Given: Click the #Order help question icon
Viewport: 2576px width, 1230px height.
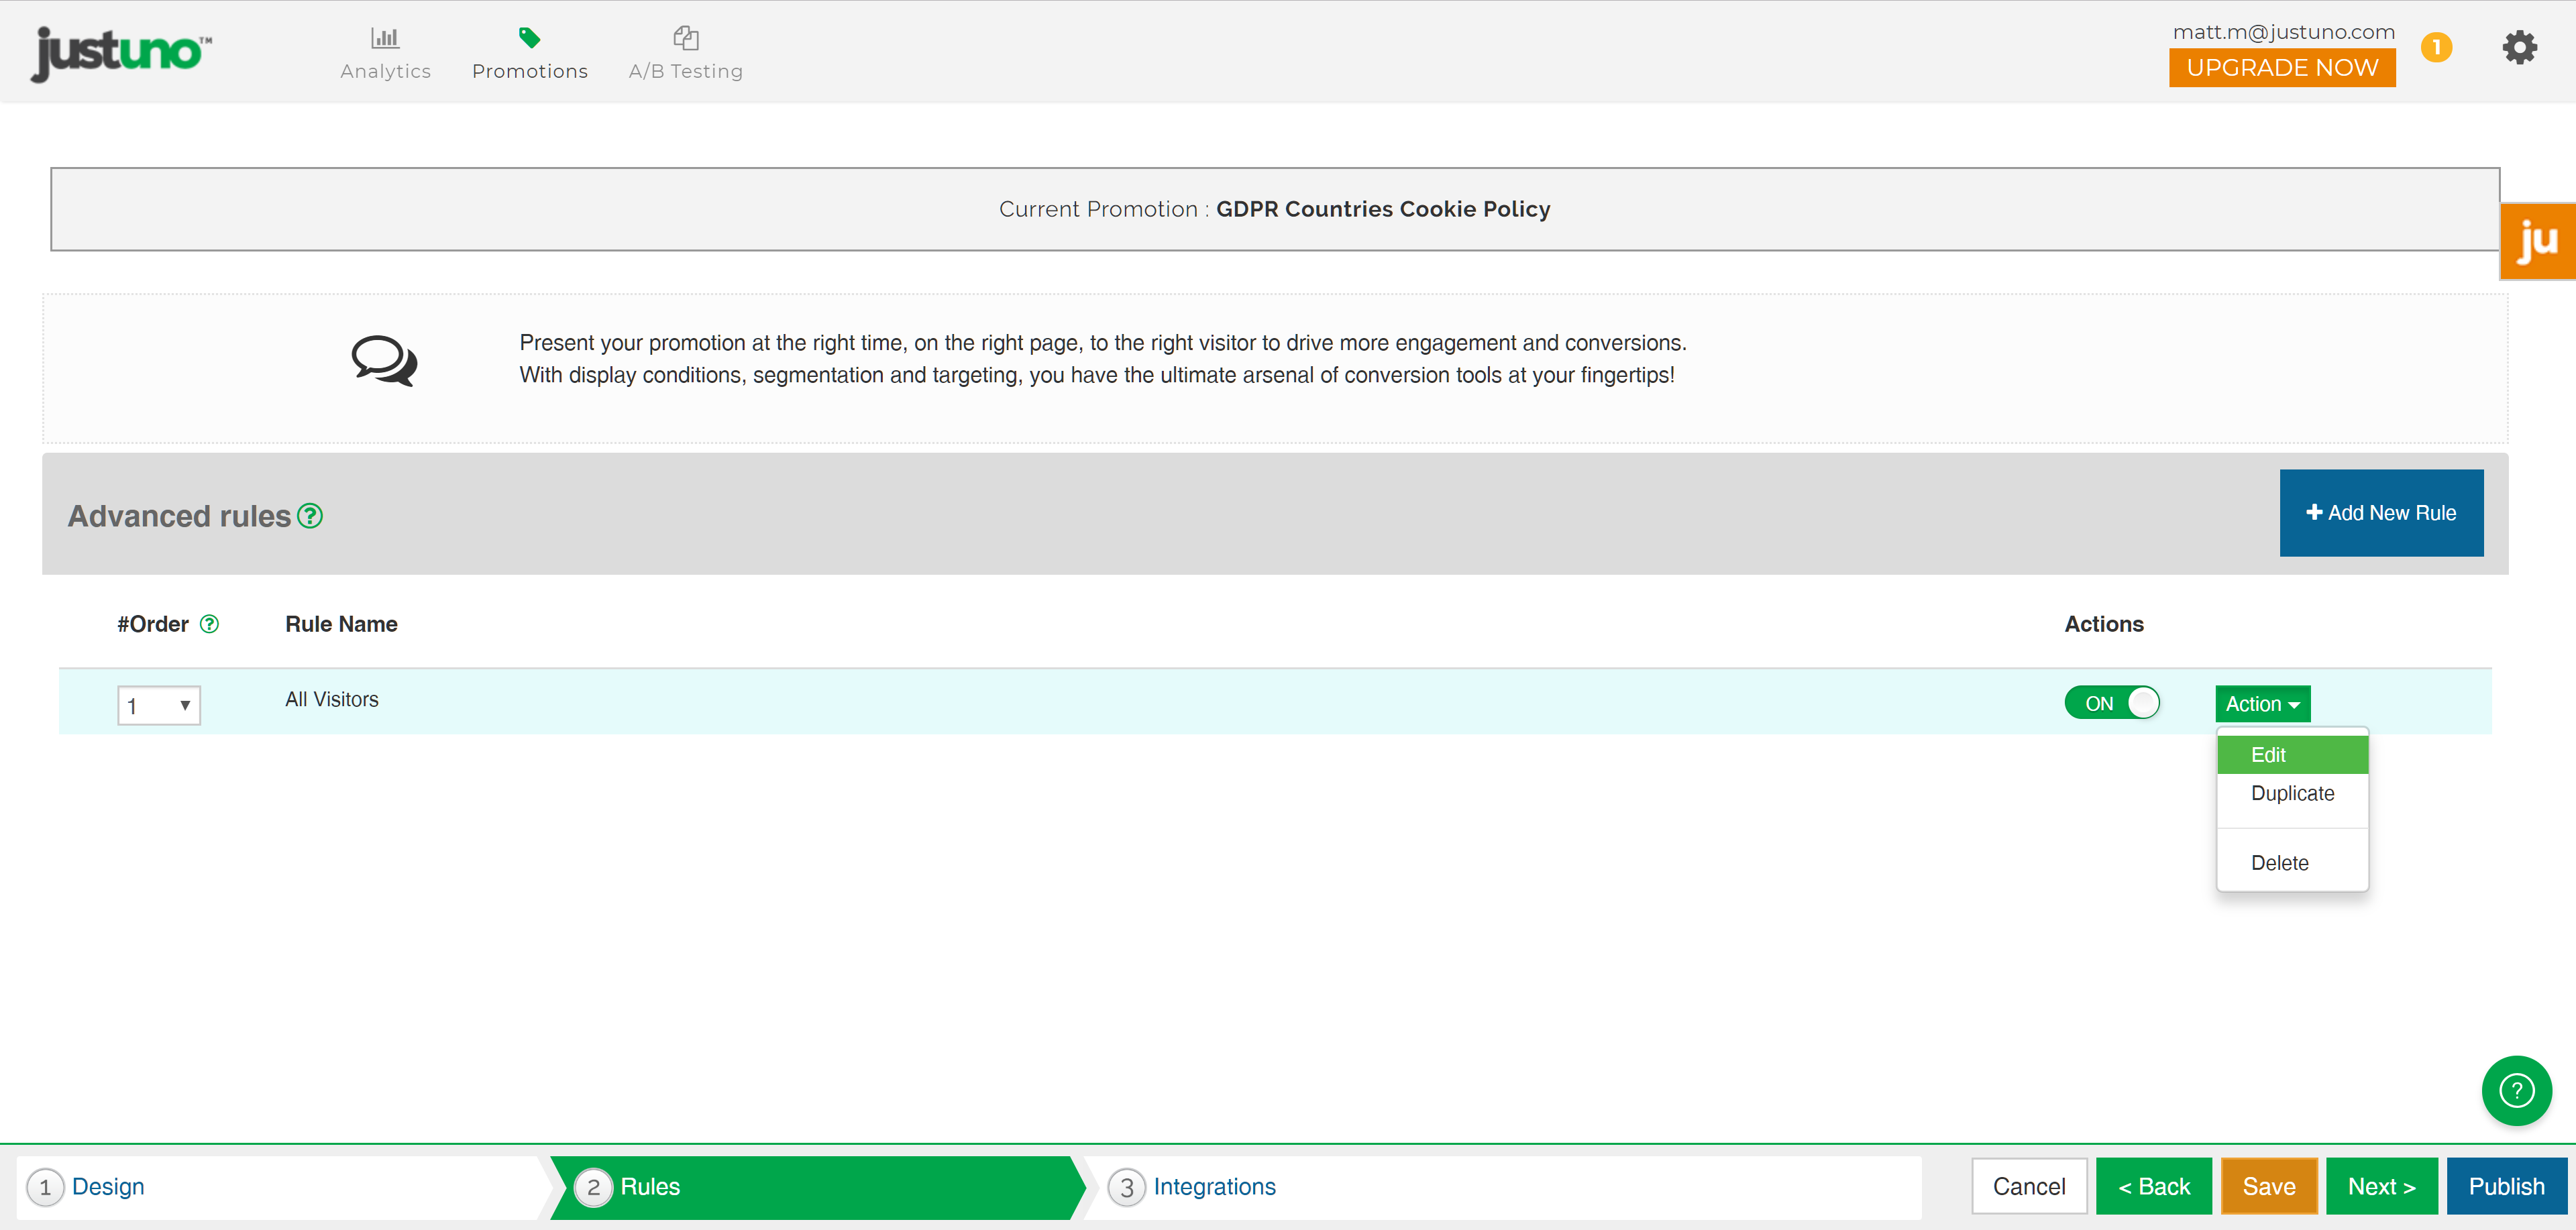Looking at the screenshot, I should click(x=209, y=624).
